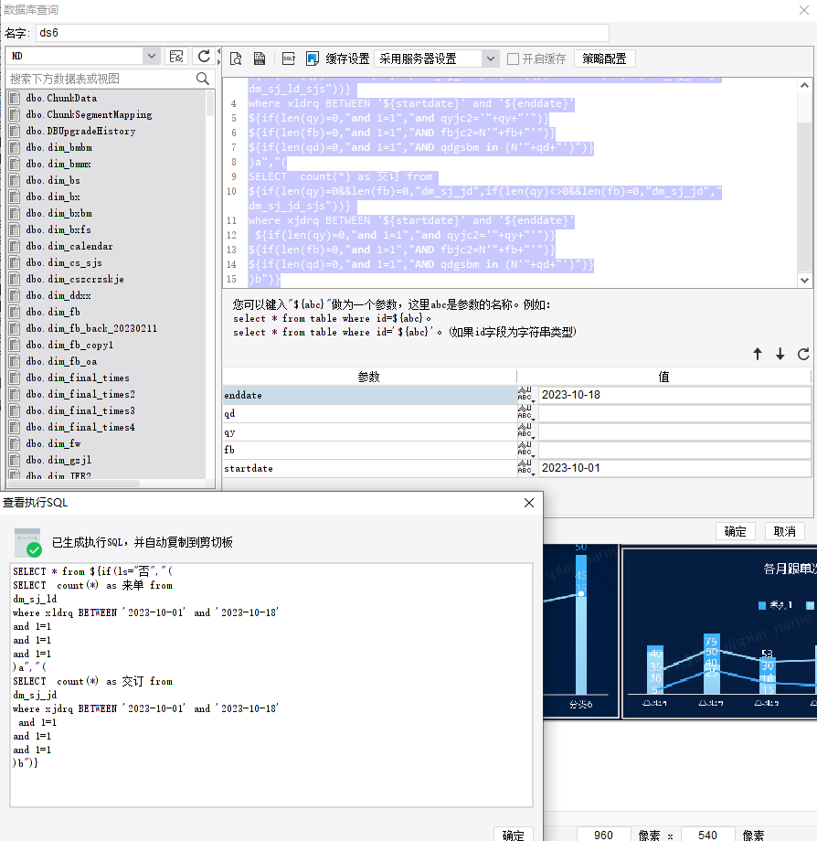This screenshot has height=841, width=817.
Task: Click the table icon of dbo.dim_fw
Action: click(x=15, y=443)
